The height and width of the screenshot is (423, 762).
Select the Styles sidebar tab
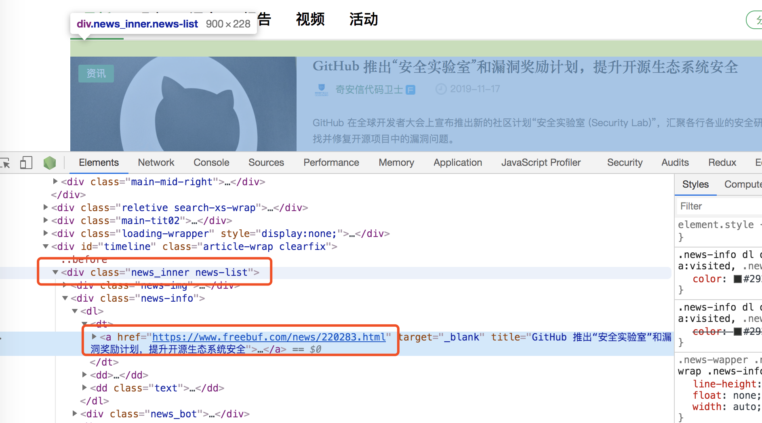pyautogui.click(x=695, y=184)
